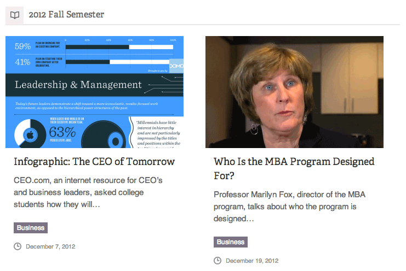Click the dark circular disc graphic in infographic

(x=104, y=135)
